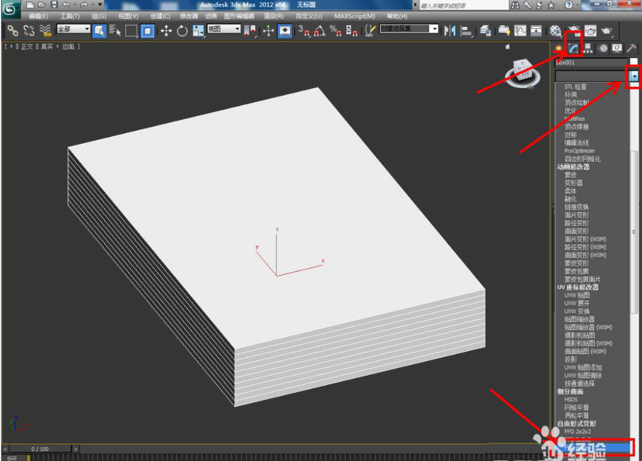Click the 0 / 100 time slider
Screen dimensions: 642x461
pos(41,449)
